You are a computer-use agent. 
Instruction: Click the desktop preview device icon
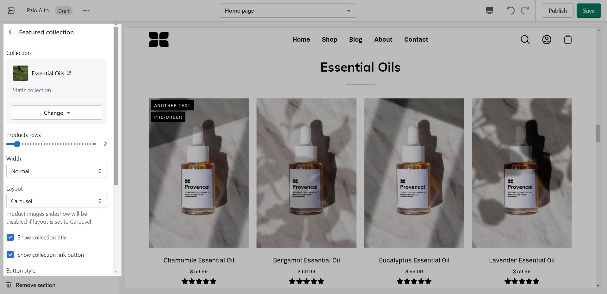pyautogui.click(x=489, y=11)
